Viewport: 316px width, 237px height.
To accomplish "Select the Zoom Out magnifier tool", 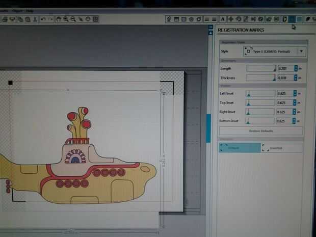I will pos(73,19).
